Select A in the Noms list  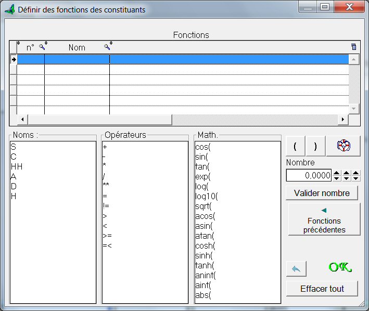[x=14, y=176]
